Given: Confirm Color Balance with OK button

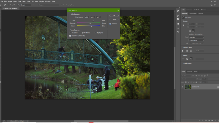Looking at the screenshot, I should [x=114, y=16].
